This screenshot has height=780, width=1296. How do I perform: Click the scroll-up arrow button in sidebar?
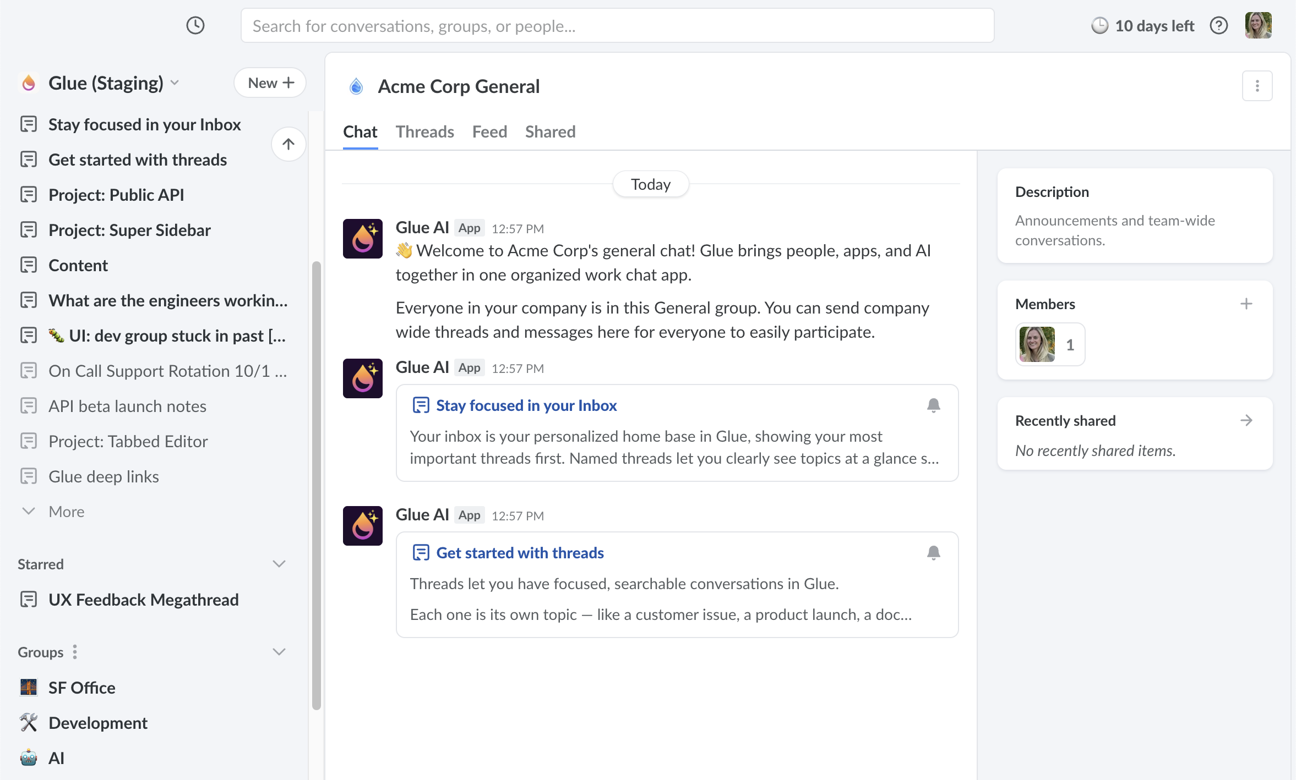point(288,144)
